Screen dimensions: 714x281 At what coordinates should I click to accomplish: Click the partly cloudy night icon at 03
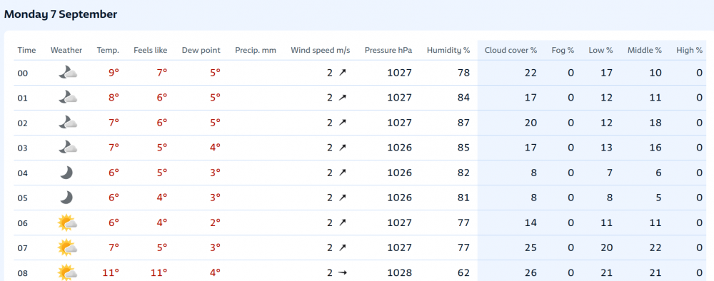pos(67,148)
